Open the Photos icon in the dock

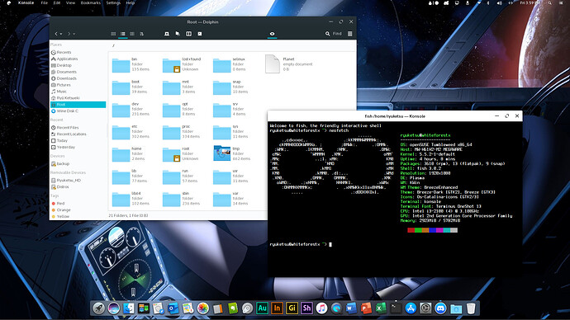click(x=203, y=308)
